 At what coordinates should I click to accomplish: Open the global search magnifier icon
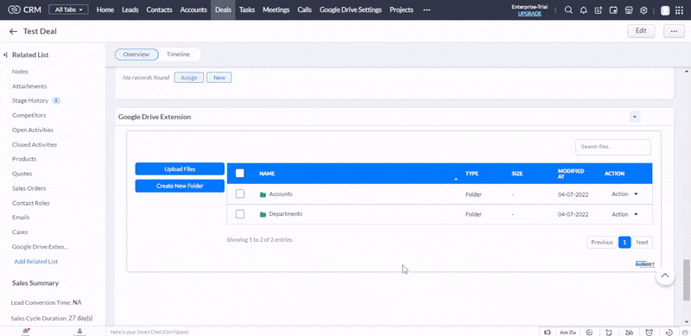click(568, 10)
